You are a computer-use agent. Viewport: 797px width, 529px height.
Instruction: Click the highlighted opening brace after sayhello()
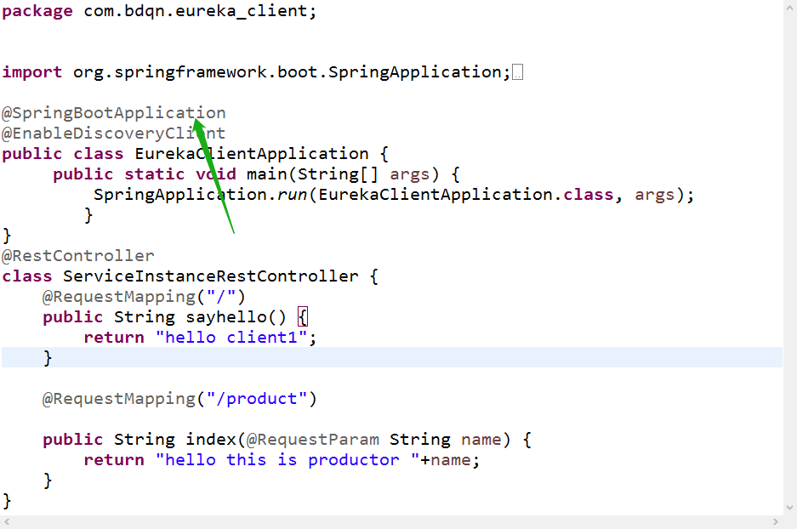click(303, 317)
